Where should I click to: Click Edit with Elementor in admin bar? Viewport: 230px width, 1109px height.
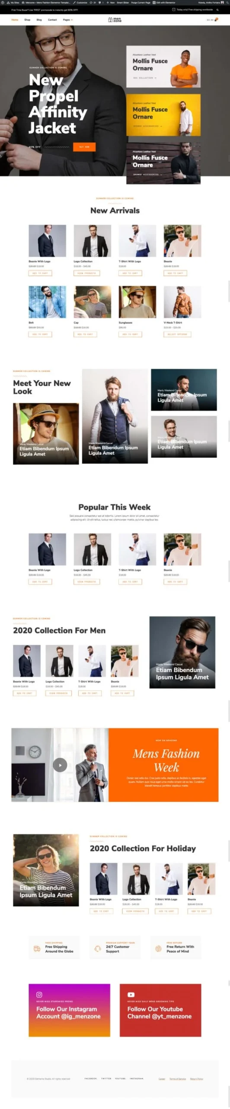click(x=163, y=2)
